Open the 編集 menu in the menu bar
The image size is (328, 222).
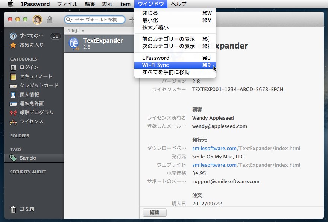[x=90, y=4]
